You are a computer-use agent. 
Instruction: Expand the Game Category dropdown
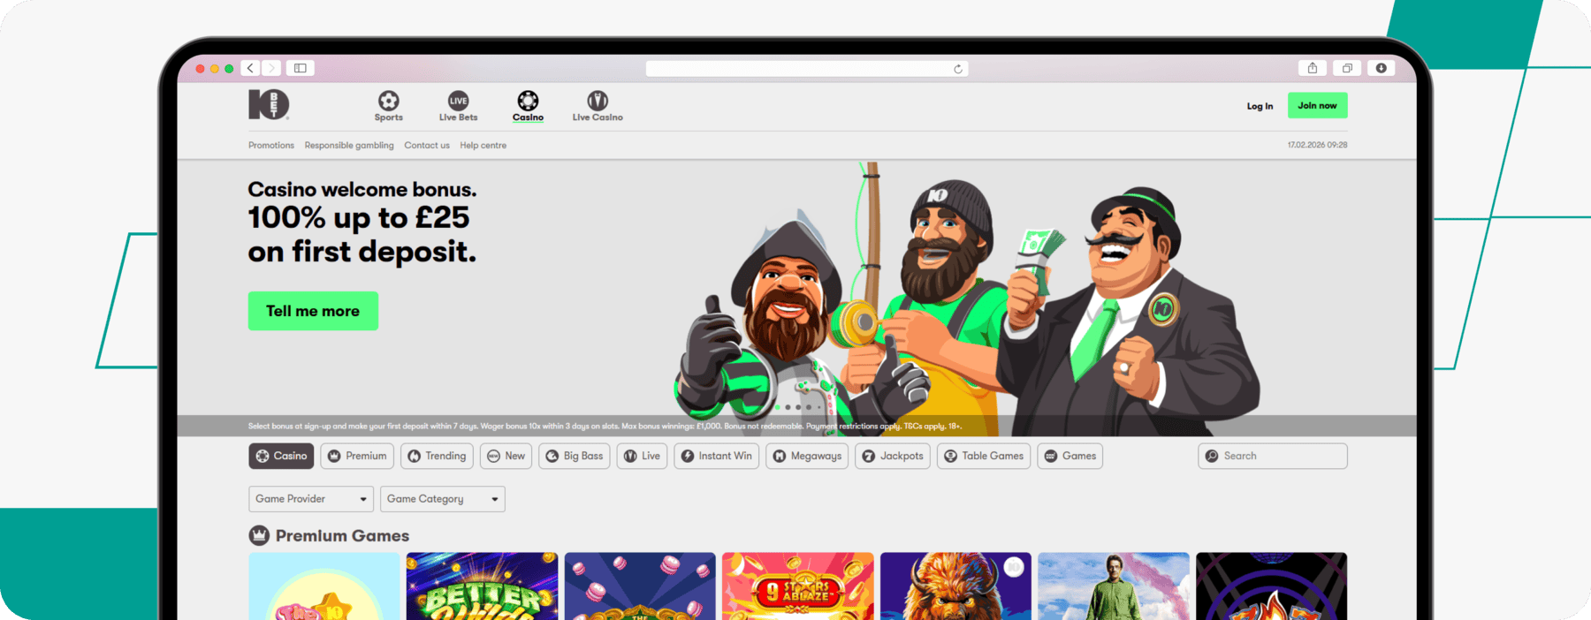[442, 499]
